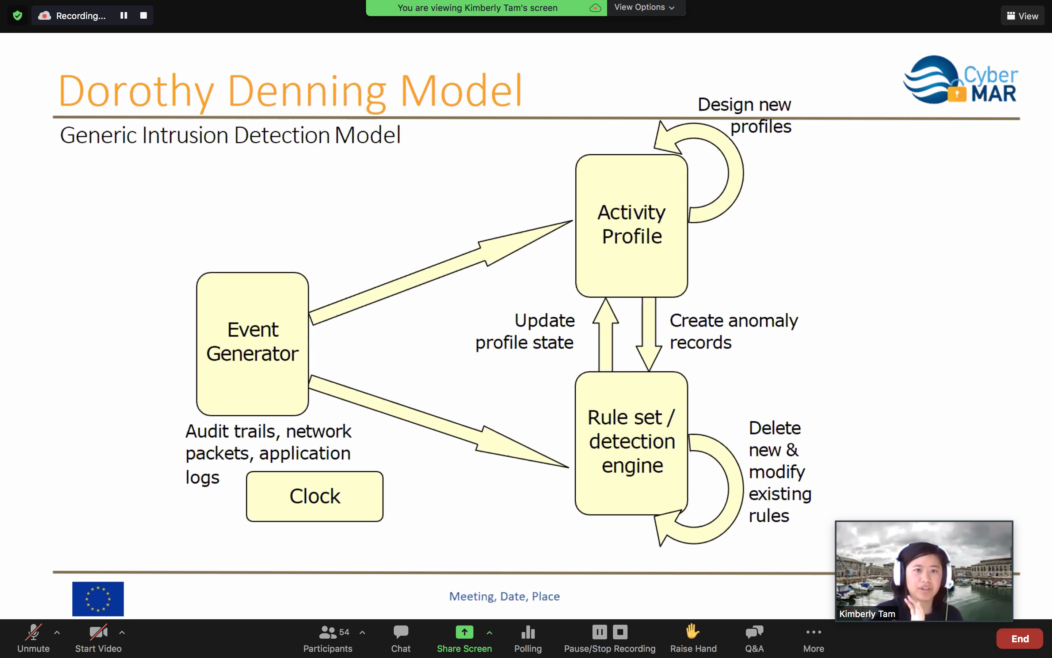Screen dimensions: 1052x658
Task: Stop recording using top bar square
Action: click(x=144, y=16)
